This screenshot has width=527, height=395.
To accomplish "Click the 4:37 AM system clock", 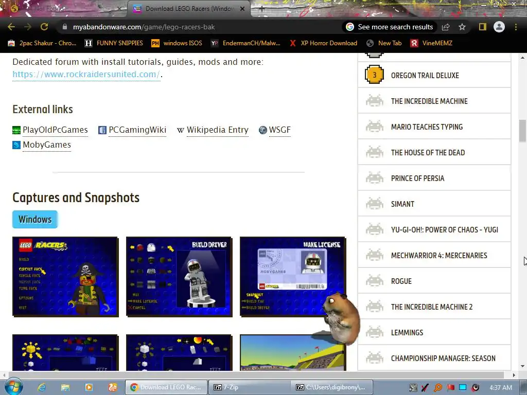I will tap(501, 388).
